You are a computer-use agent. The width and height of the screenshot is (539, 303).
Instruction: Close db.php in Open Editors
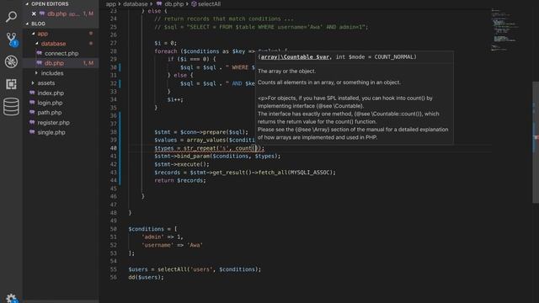pos(34,13)
